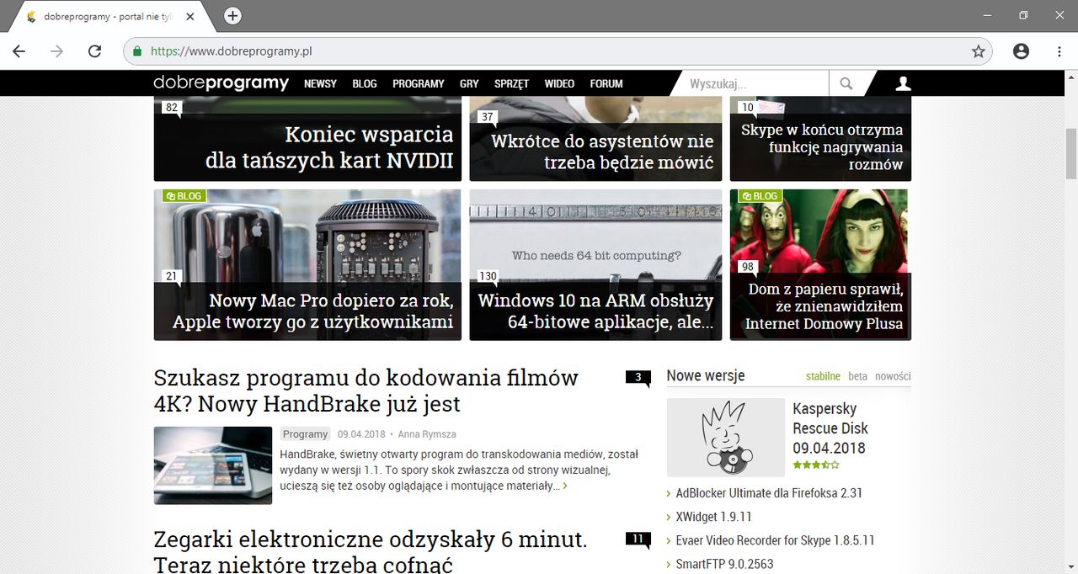Viewport: 1078px width, 574px height.
Task: Click the vertical page scrollbar thumb
Action: (1070, 152)
